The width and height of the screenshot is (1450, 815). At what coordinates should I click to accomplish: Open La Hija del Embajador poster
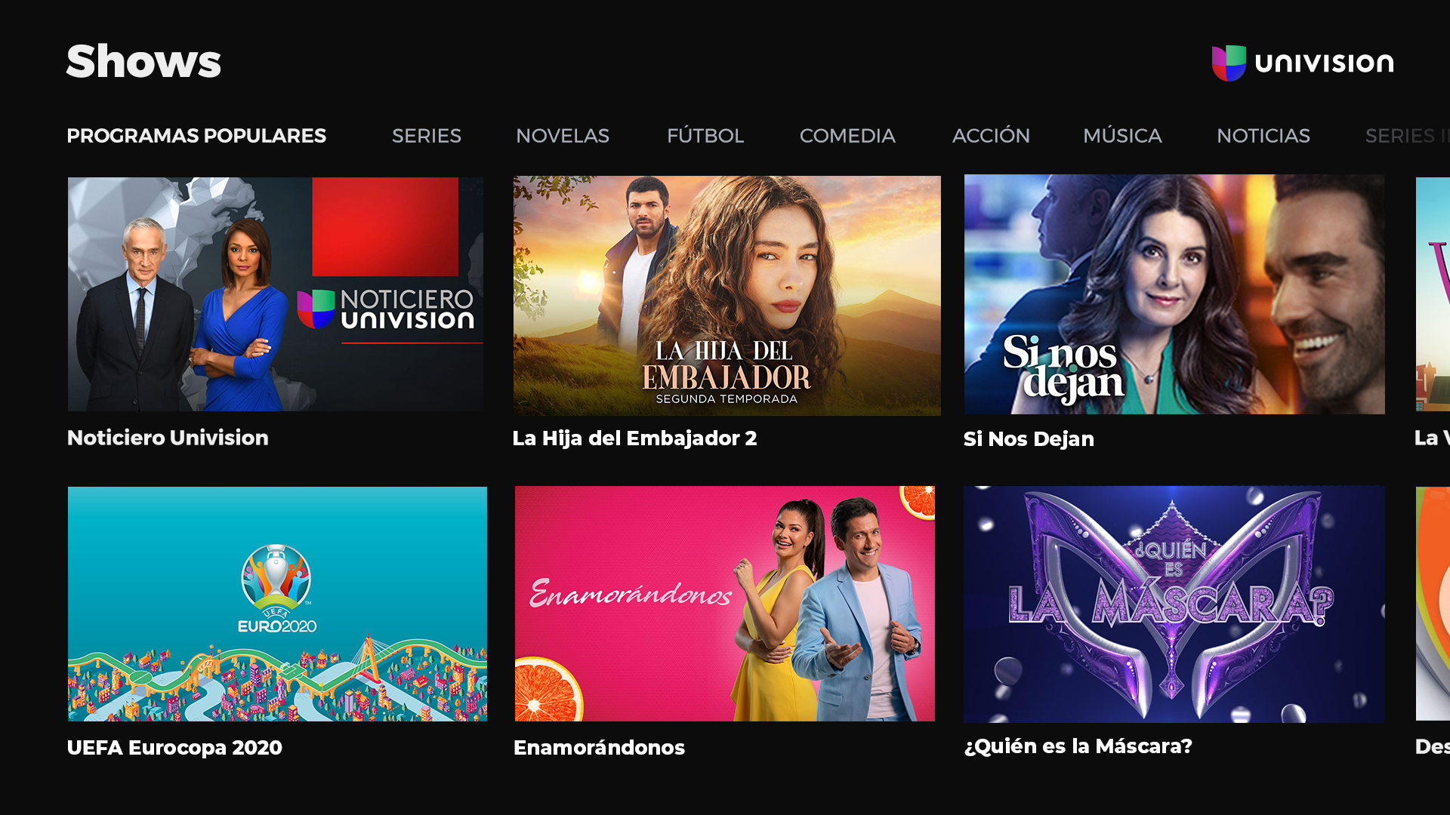727,296
